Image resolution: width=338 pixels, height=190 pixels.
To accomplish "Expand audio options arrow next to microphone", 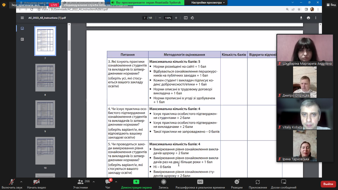I will point(21,182).
